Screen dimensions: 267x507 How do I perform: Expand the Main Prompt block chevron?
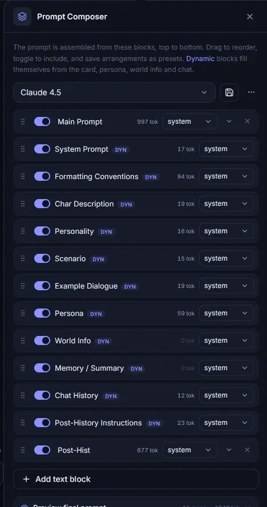(x=229, y=121)
